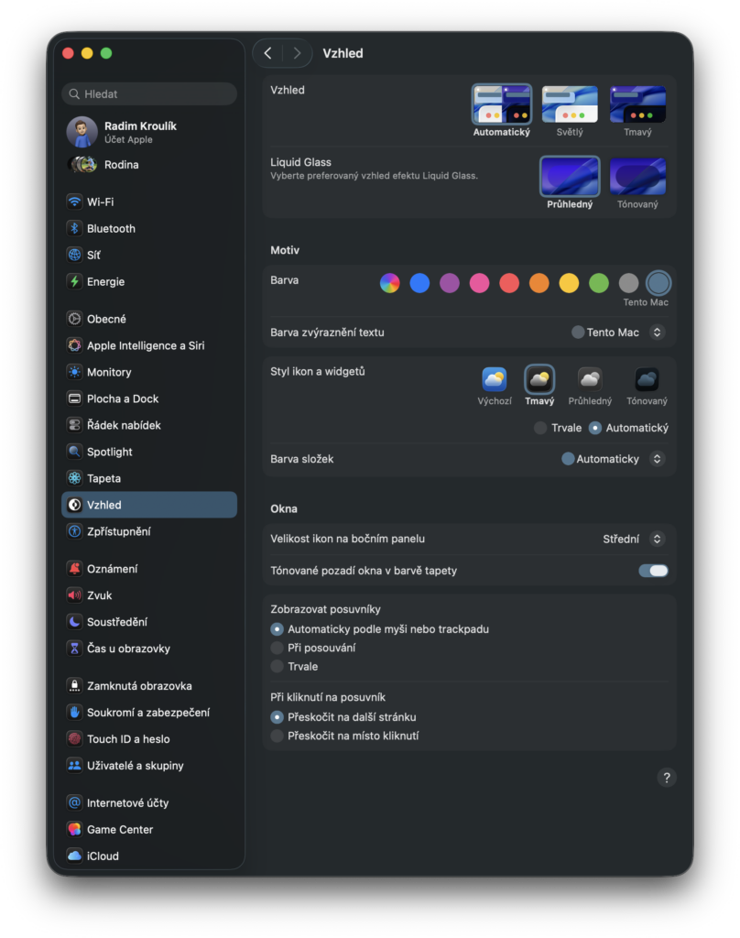
Task: Click the Bluetooth icon in the sidebar
Action: pos(75,228)
